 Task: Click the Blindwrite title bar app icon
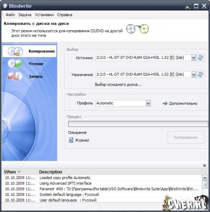click(x=5, y=6)
